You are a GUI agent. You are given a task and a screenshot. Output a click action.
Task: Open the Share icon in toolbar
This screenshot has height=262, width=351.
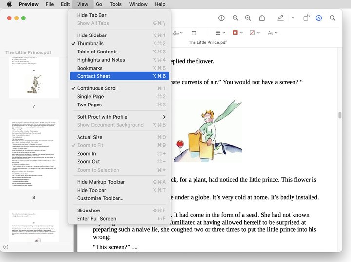(262, 18)
